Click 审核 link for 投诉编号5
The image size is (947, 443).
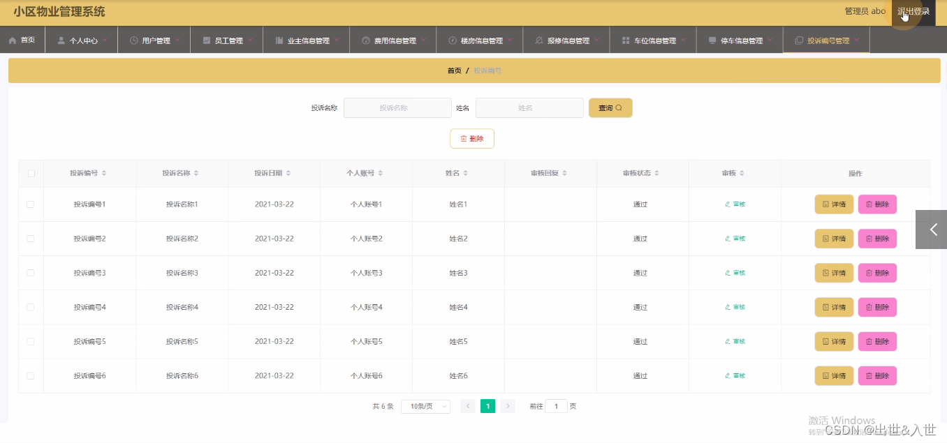[735, 341]
